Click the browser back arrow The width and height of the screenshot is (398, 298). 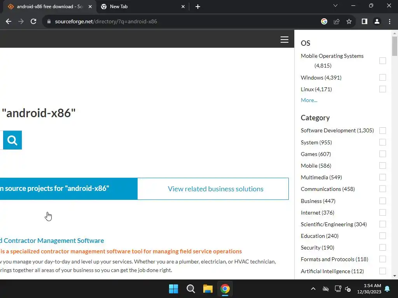point(9,22)
